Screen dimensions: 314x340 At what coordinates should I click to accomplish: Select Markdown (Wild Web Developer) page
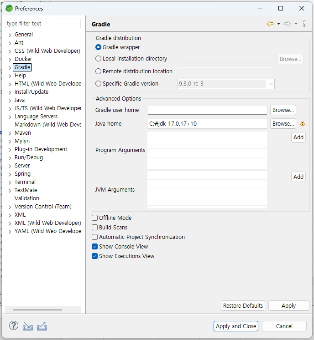[x=47, y=124]
